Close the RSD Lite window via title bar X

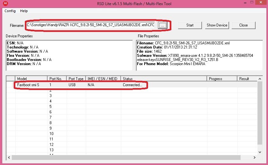point(261,3)
